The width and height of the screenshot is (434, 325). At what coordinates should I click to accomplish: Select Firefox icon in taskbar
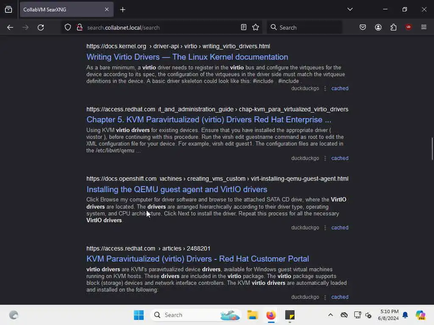coord(271,315)
